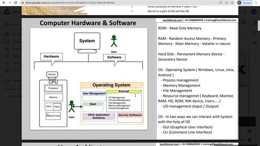This screenshot has height=146, width=260.
Task: Open the Chrome three-dot menu
Action: coord(256,3)
